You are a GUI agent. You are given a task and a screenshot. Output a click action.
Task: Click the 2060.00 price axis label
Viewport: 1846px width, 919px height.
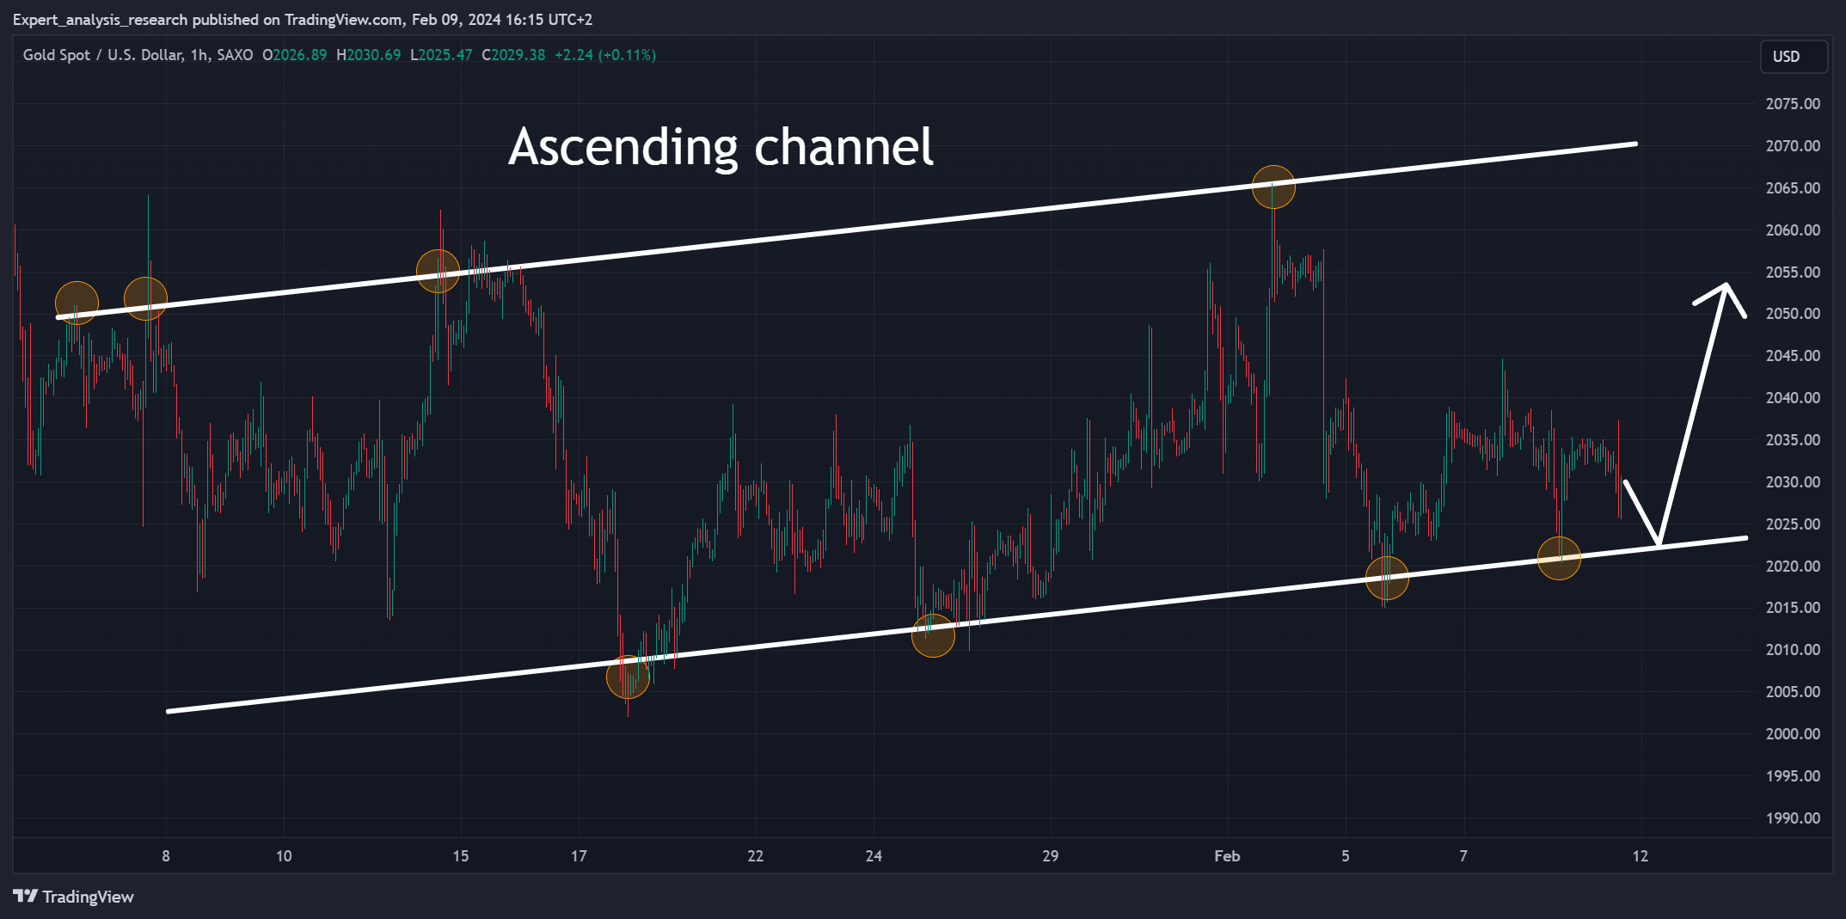click(1793, 230)
